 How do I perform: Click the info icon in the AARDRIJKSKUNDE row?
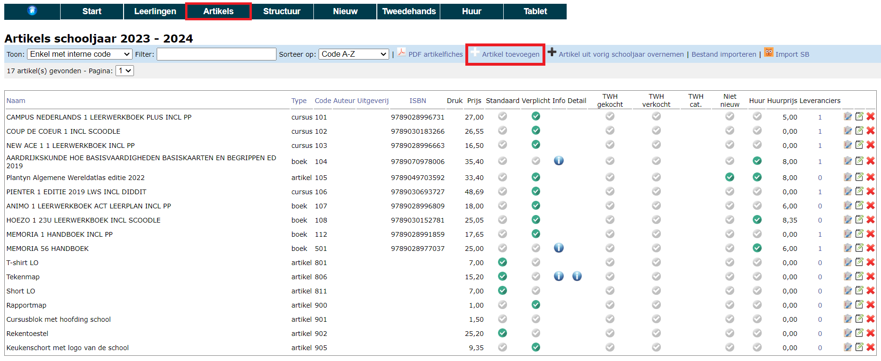pyautogui.click(x=559, y=161)
